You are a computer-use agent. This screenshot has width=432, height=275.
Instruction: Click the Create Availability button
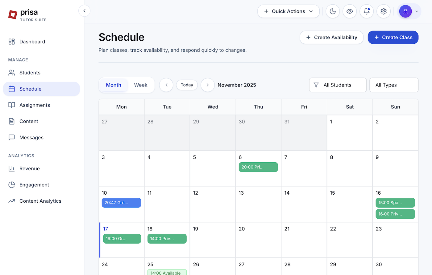click(331, 37)
